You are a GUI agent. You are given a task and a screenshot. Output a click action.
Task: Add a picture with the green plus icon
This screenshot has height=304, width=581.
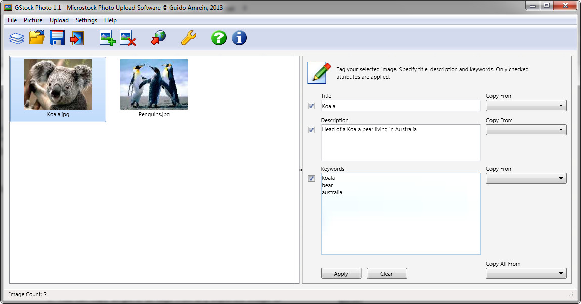(108, 38)
